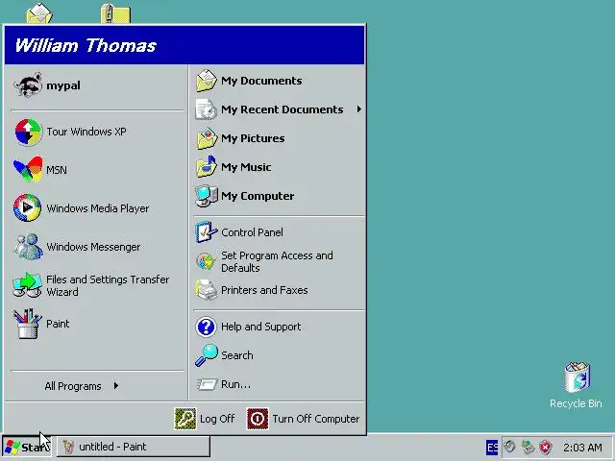Click the My Music label
This screenshot has height=461, width=615.
point(246,167)
